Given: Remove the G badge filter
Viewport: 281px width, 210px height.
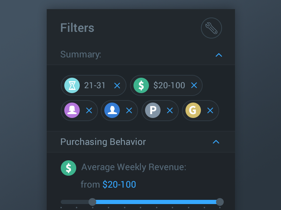Looking at the screenshot, I should (x=210, y=111).
